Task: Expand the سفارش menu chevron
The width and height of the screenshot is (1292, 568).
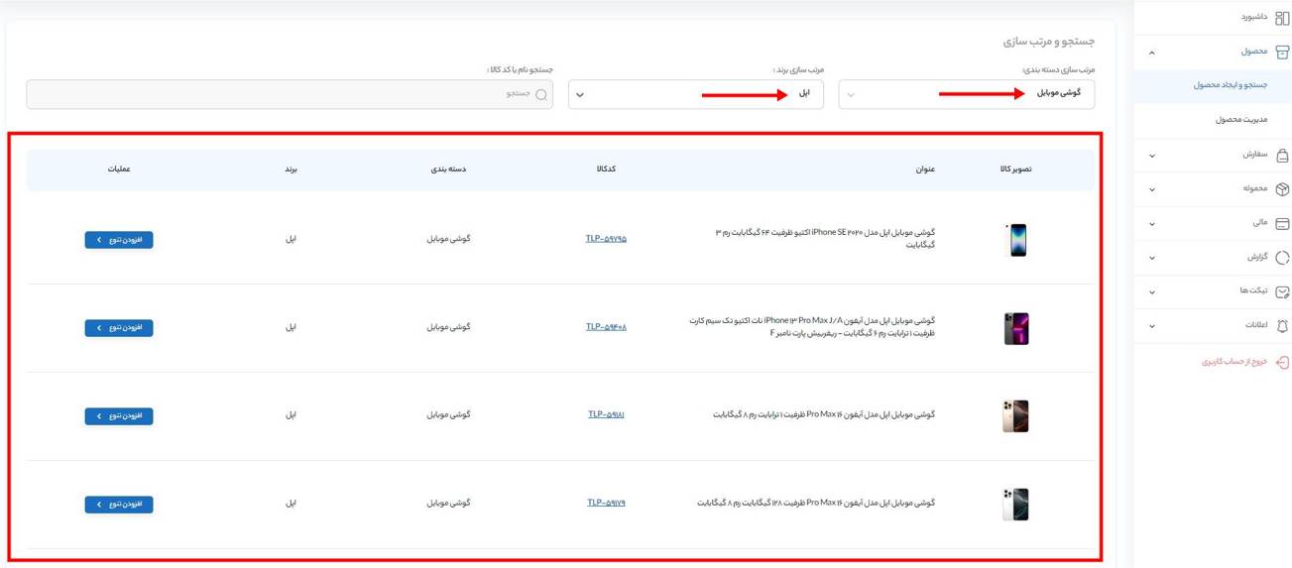Action: pyautogui.click(x=1151, y=156)
